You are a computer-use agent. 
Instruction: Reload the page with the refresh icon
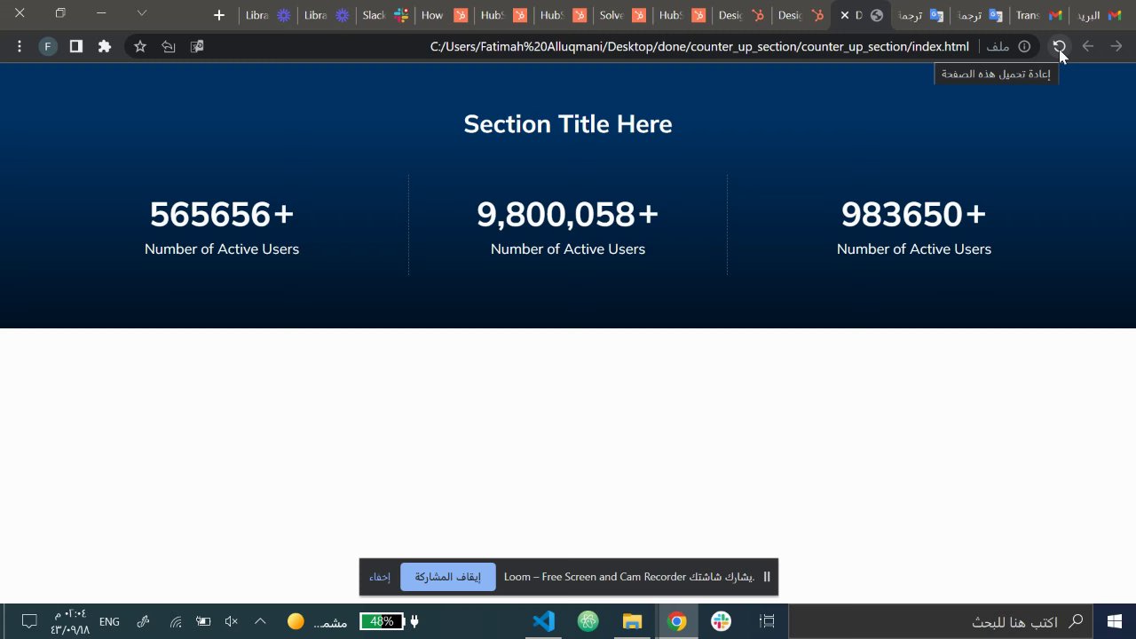(x=1059, y=46)
